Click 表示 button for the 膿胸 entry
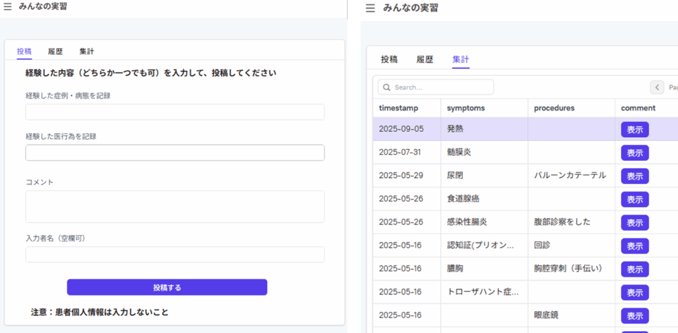678x333 pixels. click(x=634, y=269)
